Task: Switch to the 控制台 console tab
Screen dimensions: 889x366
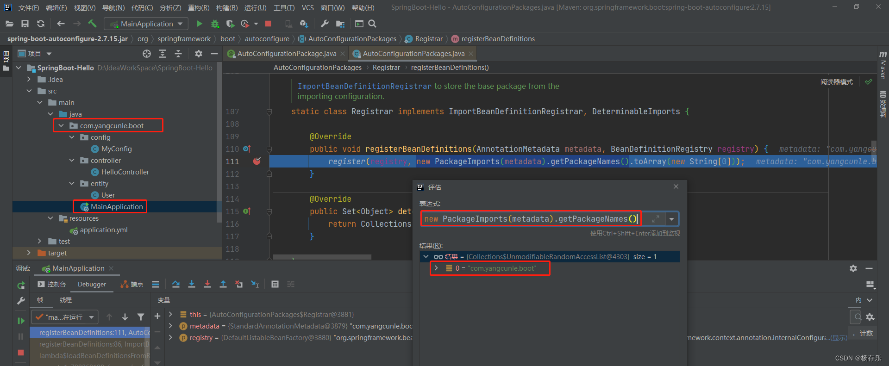Action: tap(52, 284)
